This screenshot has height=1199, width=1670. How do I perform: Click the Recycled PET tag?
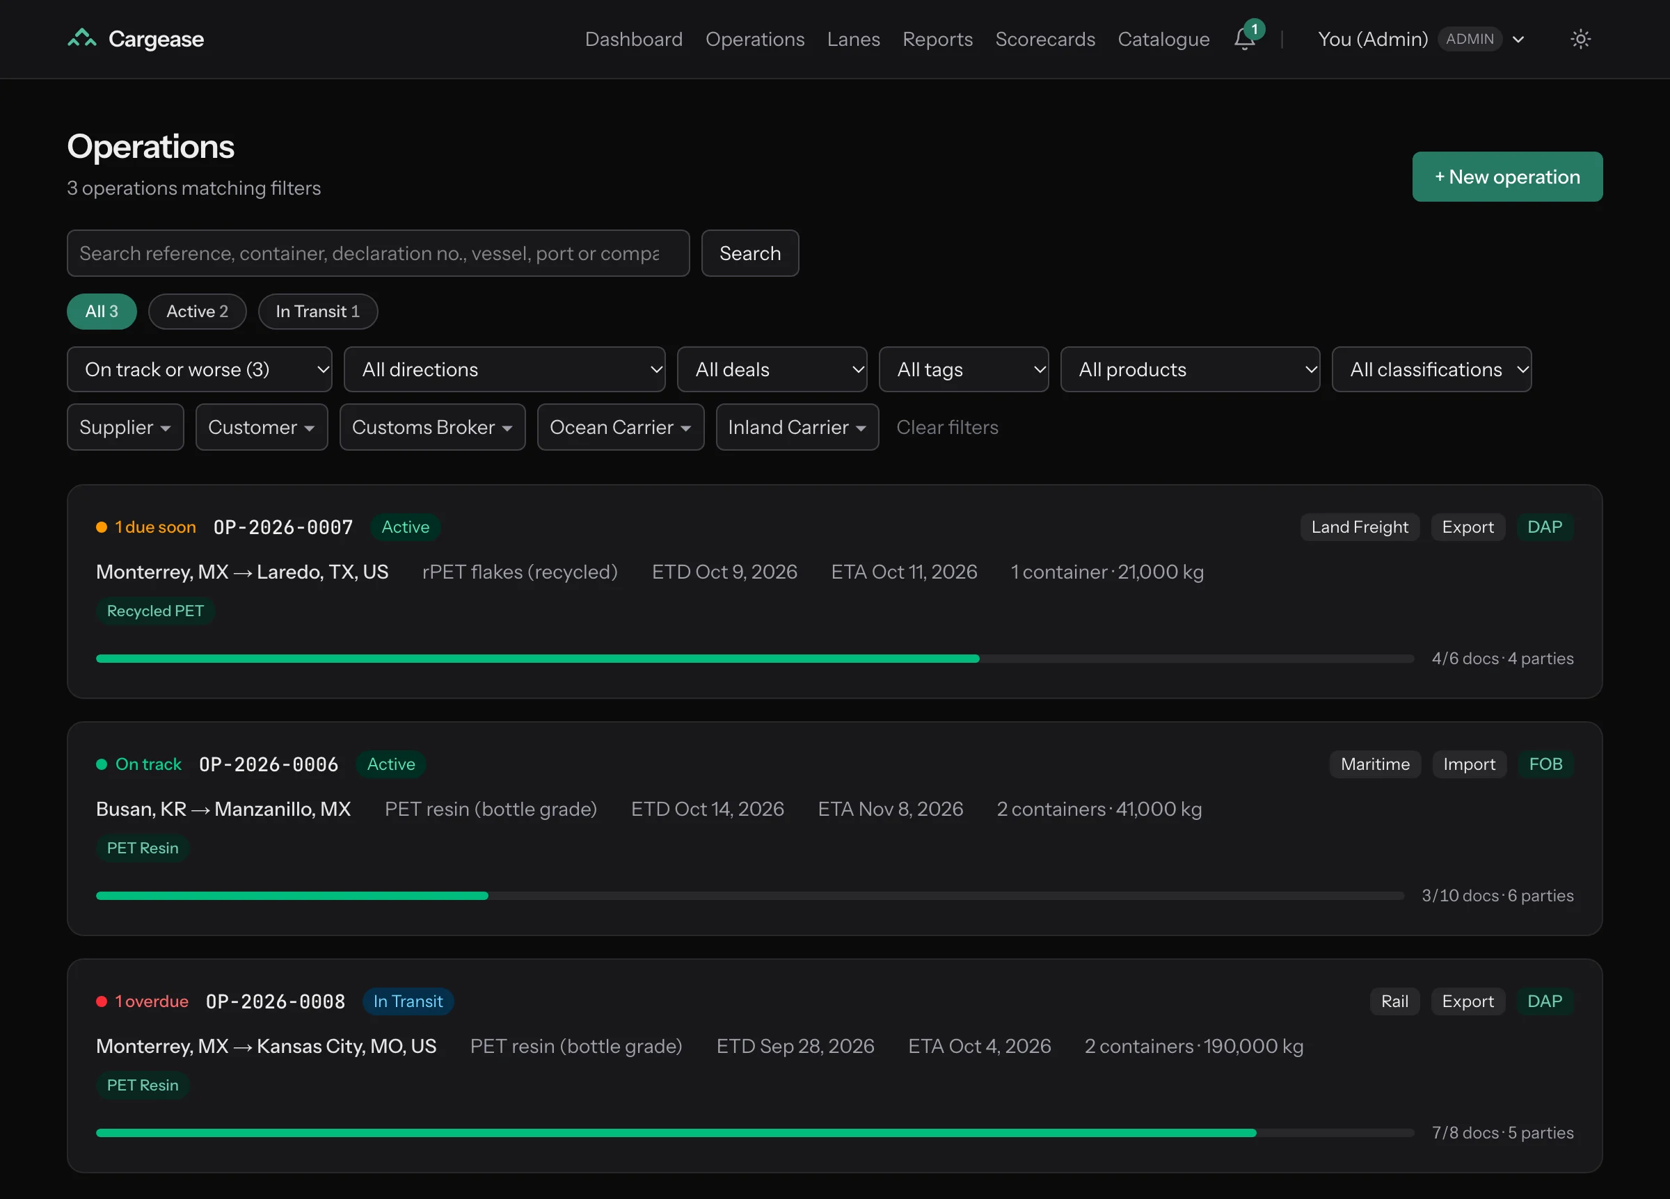pos(154,611)
